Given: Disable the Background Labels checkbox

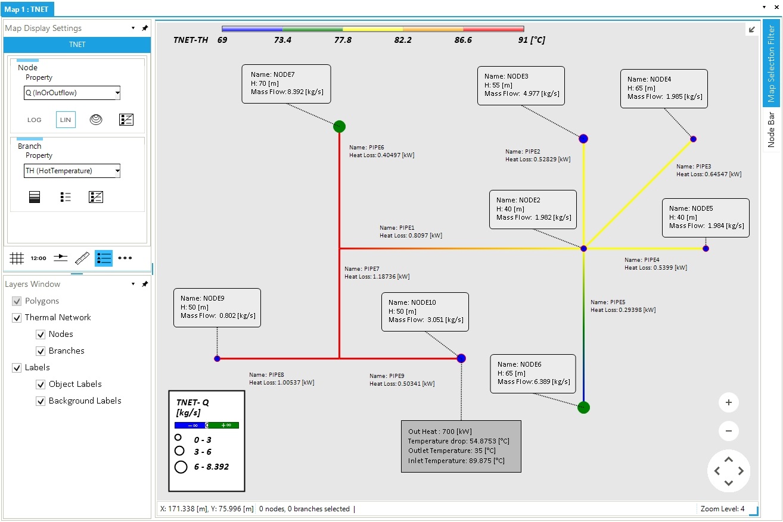Looking at the screenshot, I should click(x=41, y=401).
